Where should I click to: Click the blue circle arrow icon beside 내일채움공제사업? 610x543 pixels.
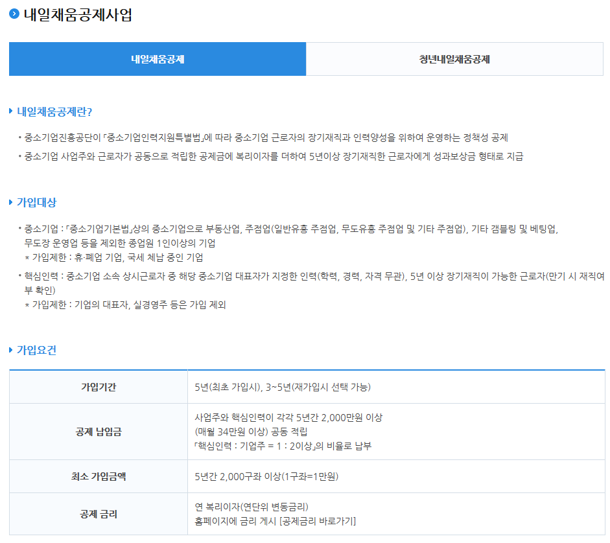(x=14, y=15)
